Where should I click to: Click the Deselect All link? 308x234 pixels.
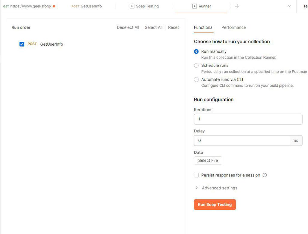tap(128, 27)
